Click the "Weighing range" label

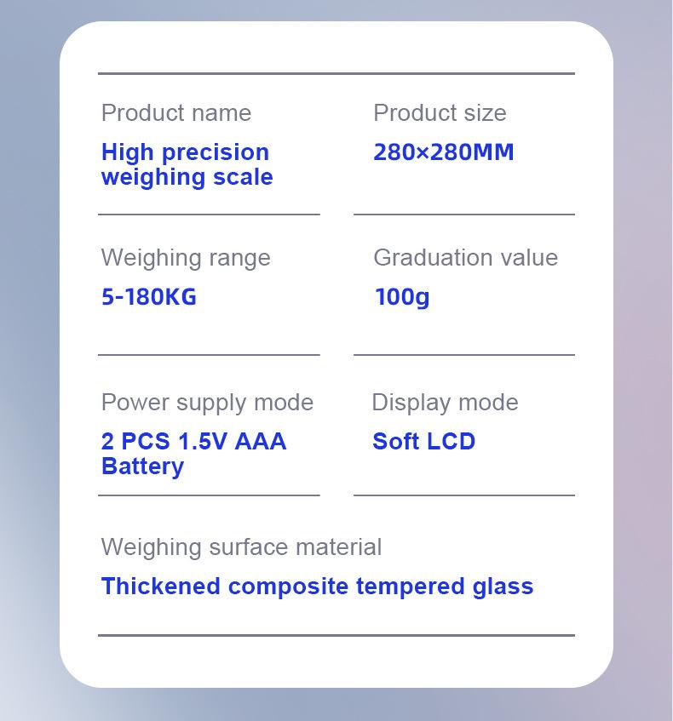point(185,258)
